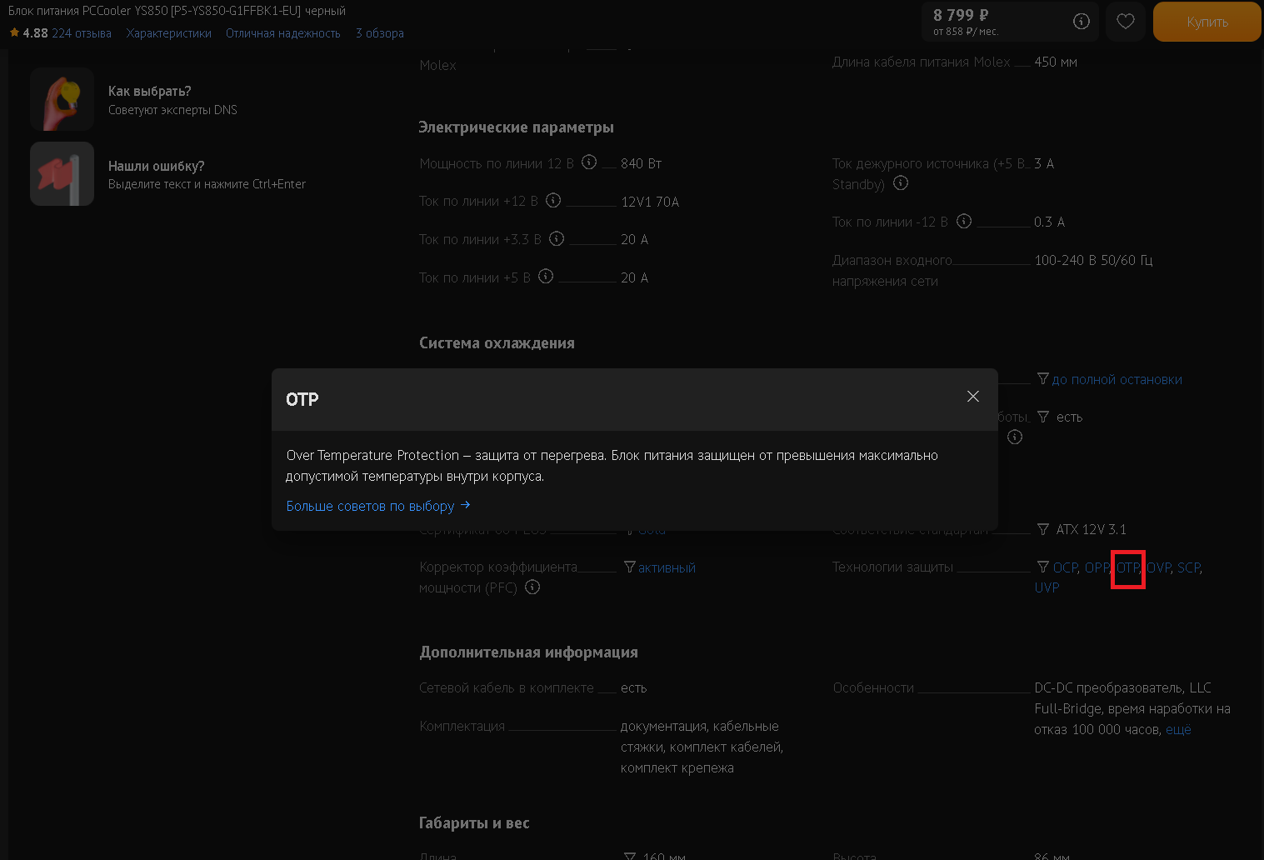This screenshot has height=860, width=1264.
Task: Click the product title 'Блок питания PCCooler YS850'
Action: pyautogui.click(x=177, y=11)
